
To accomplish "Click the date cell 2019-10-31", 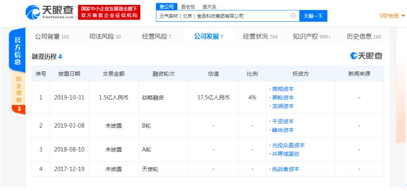I will click(69, 97).
